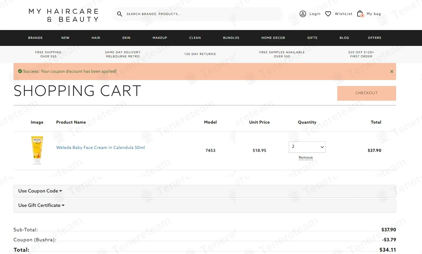Image resolution: width=422 pixels, height=254 pixels.
Task: Click the unit price $18.95
Action: click(x=260, y=150)
